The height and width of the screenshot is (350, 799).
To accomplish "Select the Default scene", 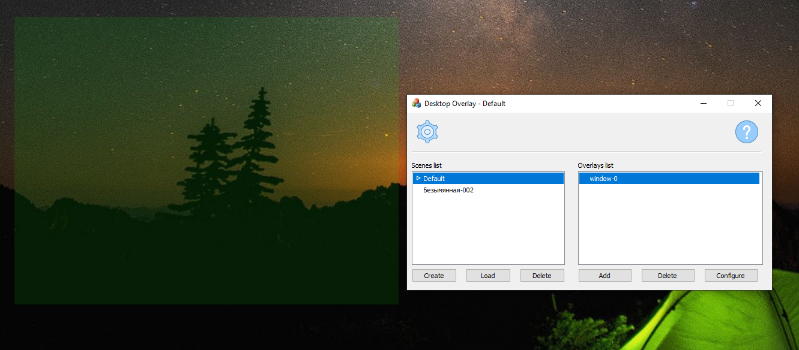I will (488, 178).
